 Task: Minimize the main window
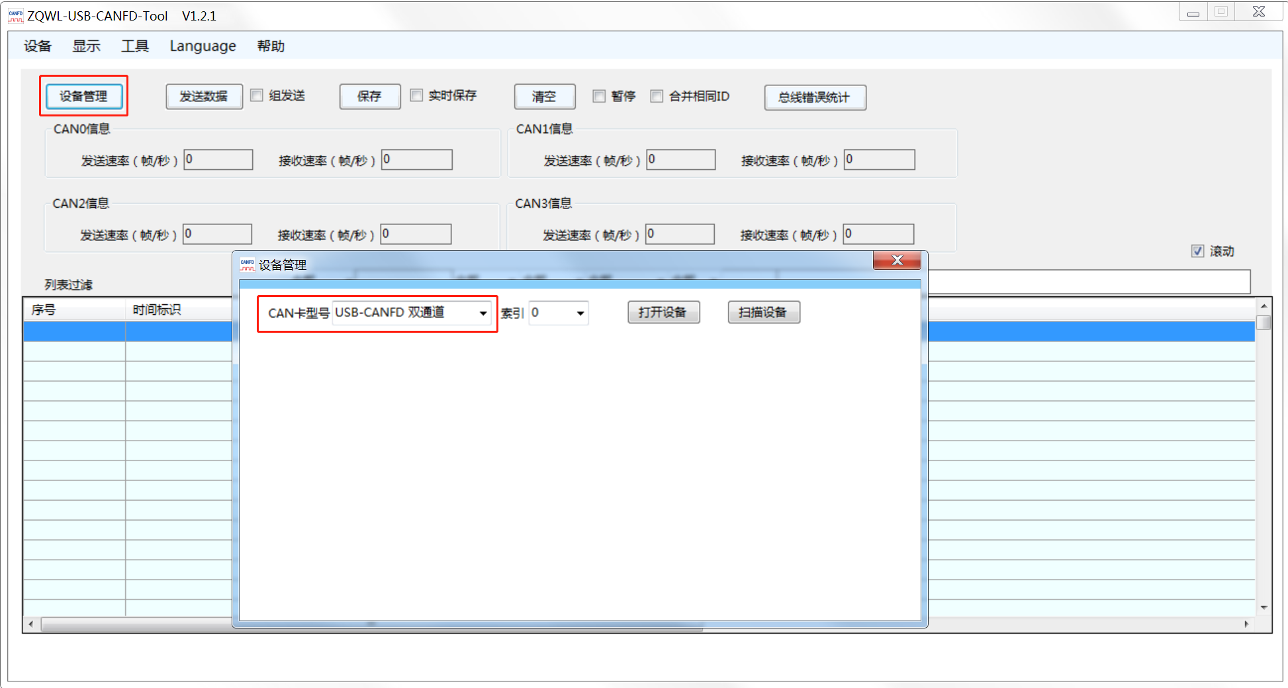[1193, 12]
